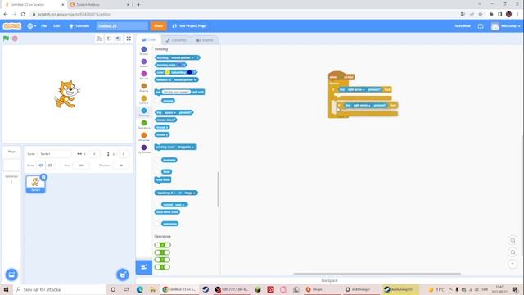Click the Scratch logo
Image resolution: width=524 pixels, height=295 pixels.
click(12, 25)
